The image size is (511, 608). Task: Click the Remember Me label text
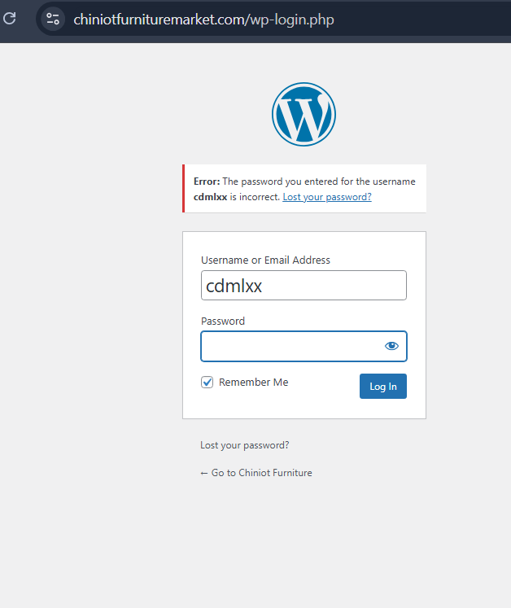[254, 383]
